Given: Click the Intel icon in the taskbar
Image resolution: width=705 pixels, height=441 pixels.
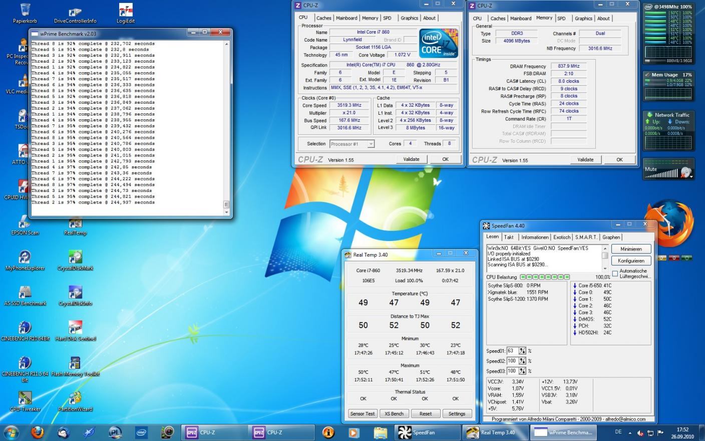Looking at the screenshot, I should tap(141, 432).
